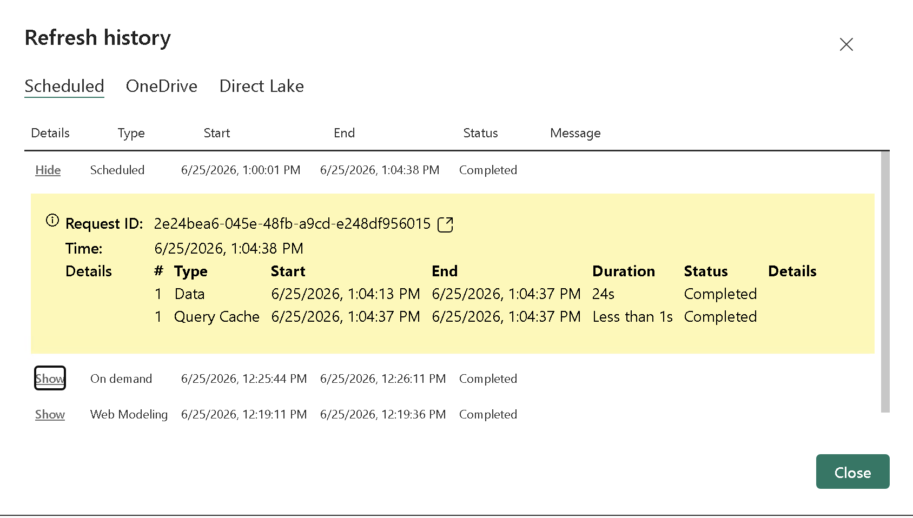Select the Data row type cell

(x=190, y=294)
